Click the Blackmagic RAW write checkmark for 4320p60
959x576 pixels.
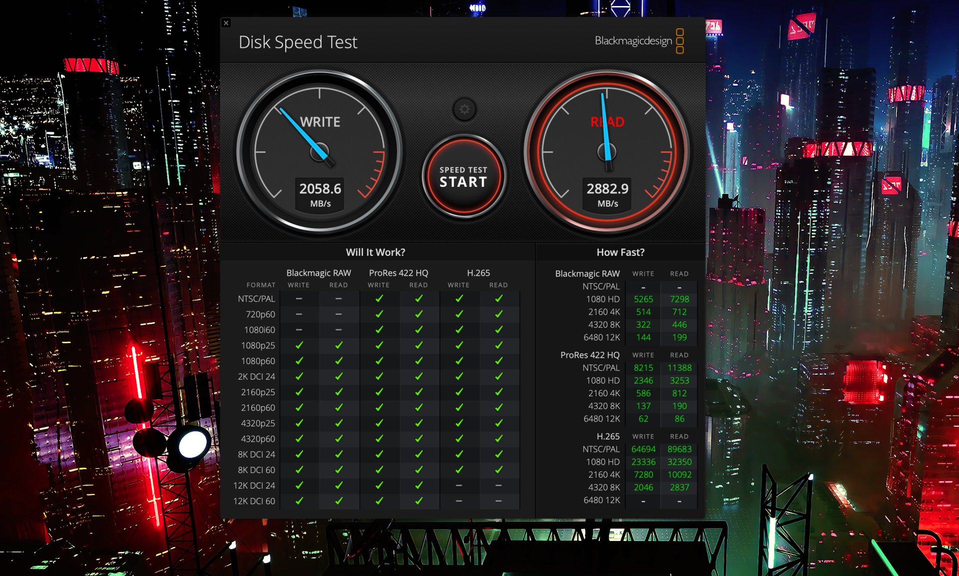299,439
